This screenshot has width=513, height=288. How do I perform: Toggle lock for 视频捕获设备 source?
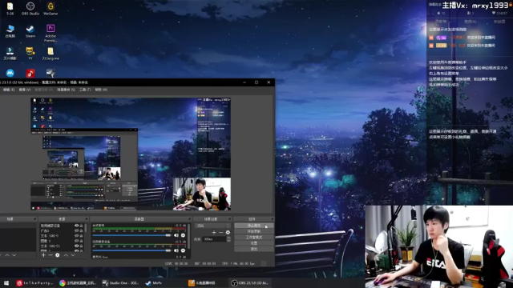click(82, 226)
